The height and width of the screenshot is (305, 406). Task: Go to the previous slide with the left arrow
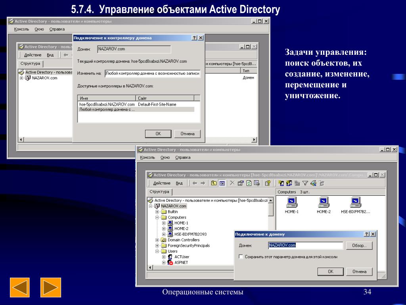[20, 288]
